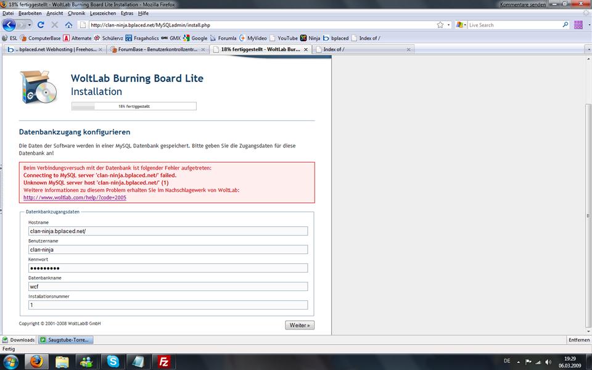592x370 pixels.
Task: Click the Weiter » button
Action: click(300, 325)
